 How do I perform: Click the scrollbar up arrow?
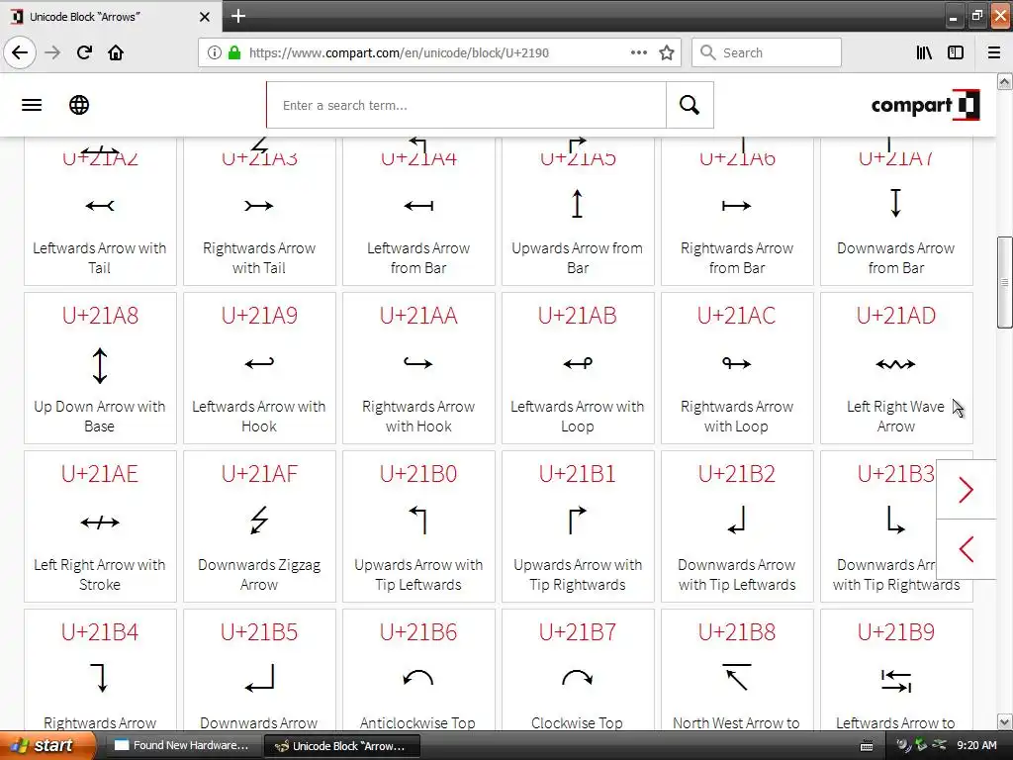click(1005, 81)
